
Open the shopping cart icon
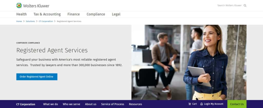click(x=190, y=104)
